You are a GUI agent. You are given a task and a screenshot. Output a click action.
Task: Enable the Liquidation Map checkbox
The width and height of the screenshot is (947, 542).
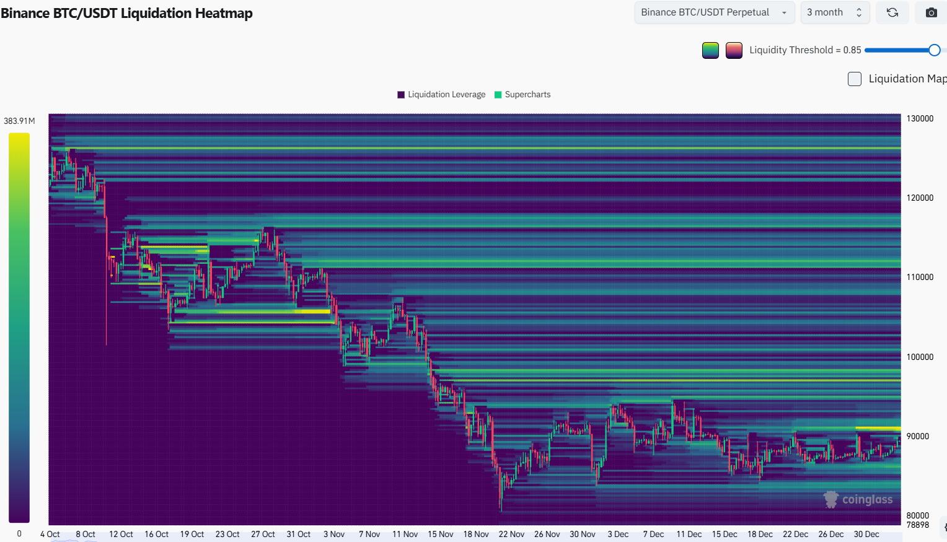click(x=855, y=79)
